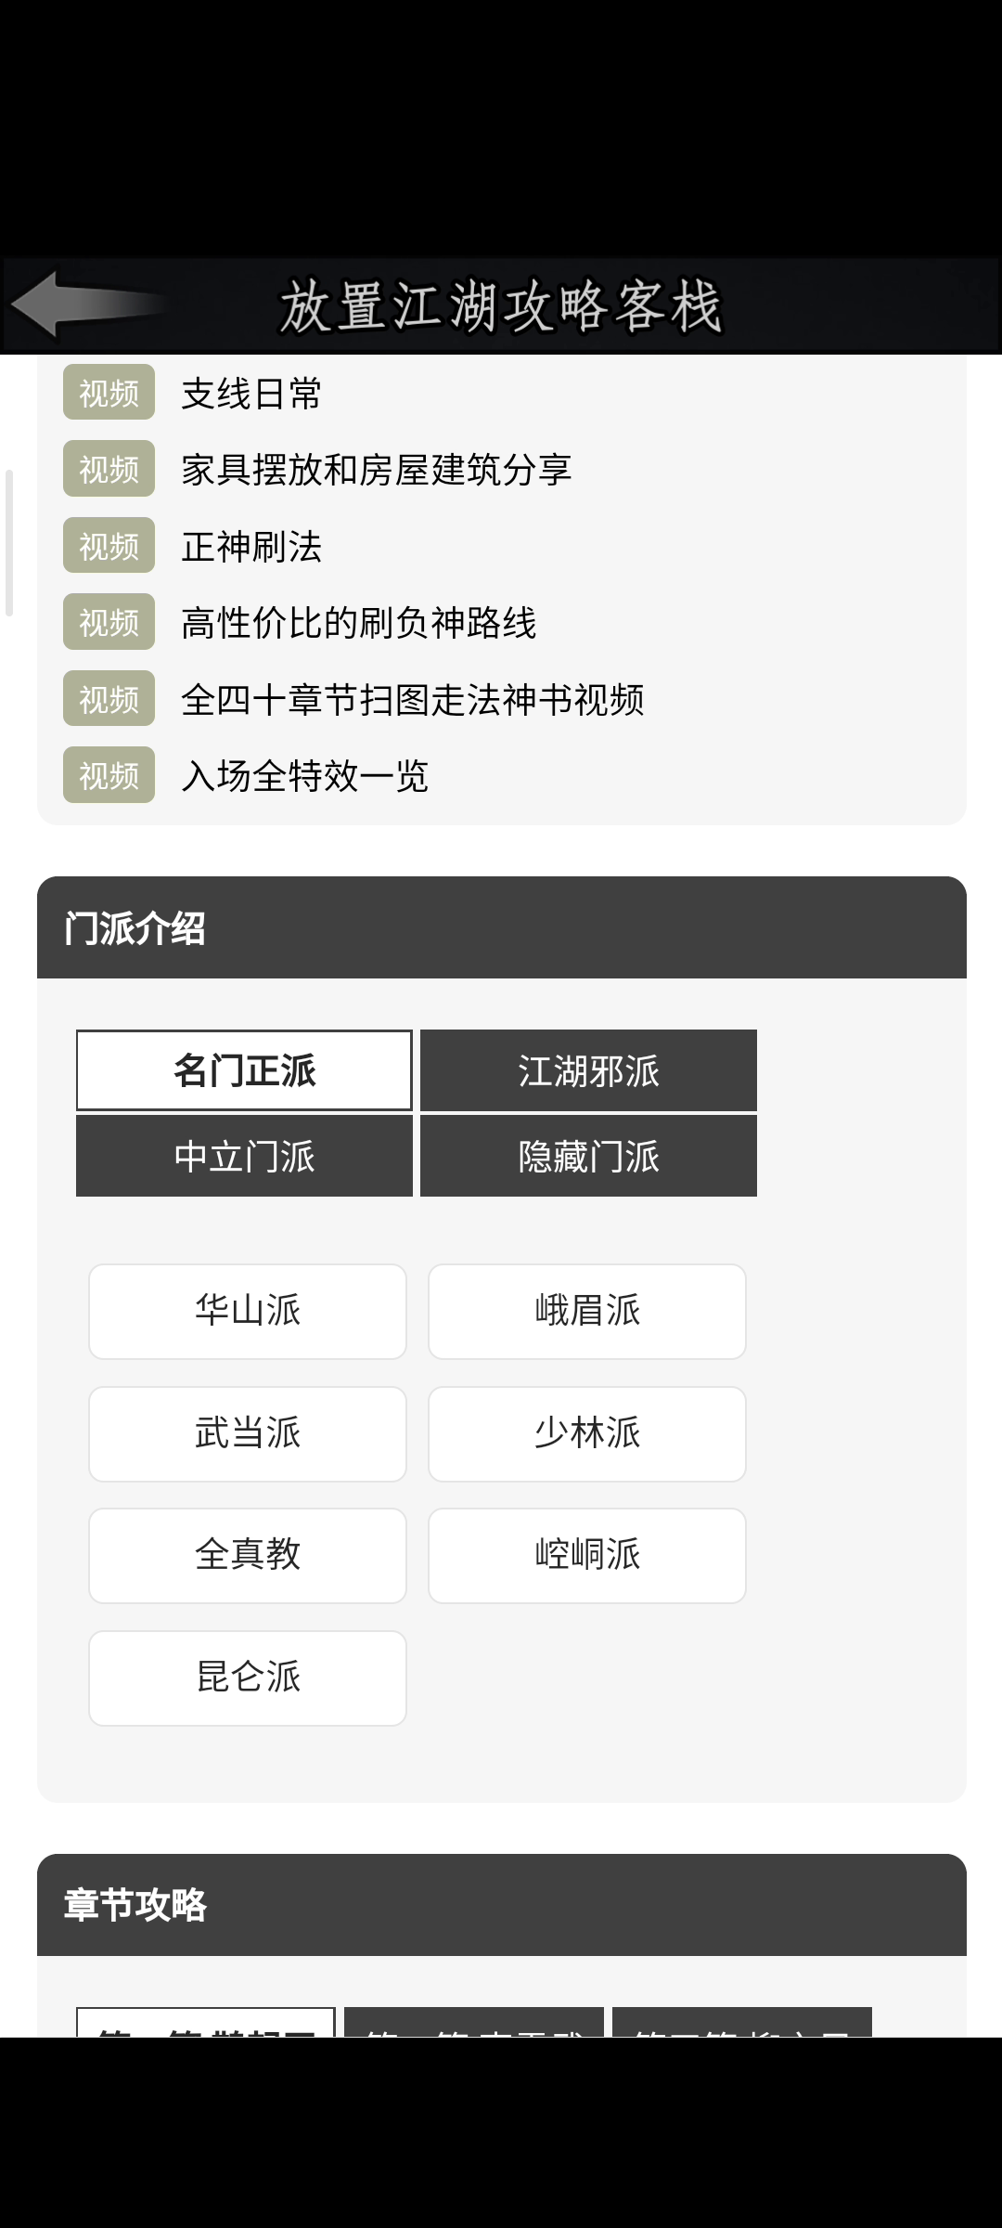Tap the 昆仑派 button
The image size is (1002, 2228).
248,1677
